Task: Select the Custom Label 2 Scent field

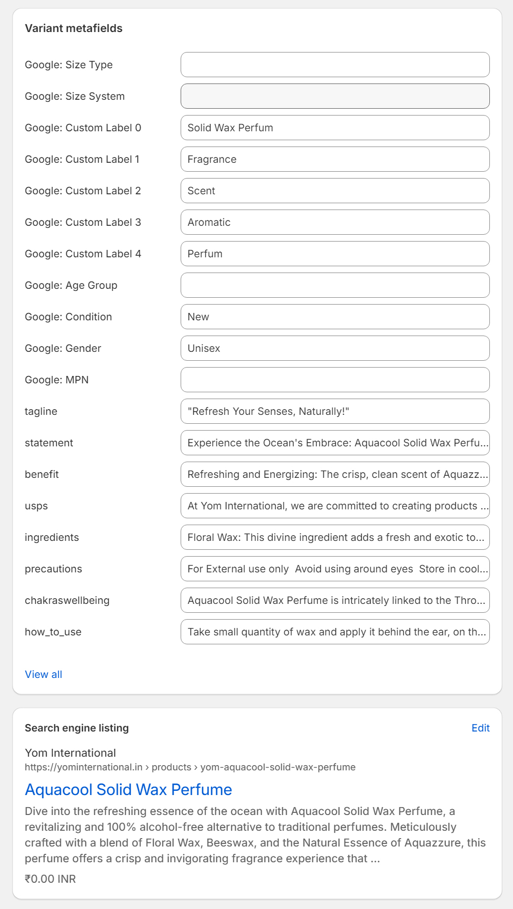Action: coord(335,191)
